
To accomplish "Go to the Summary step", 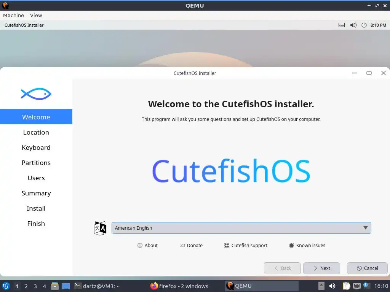I will point(36,193).
